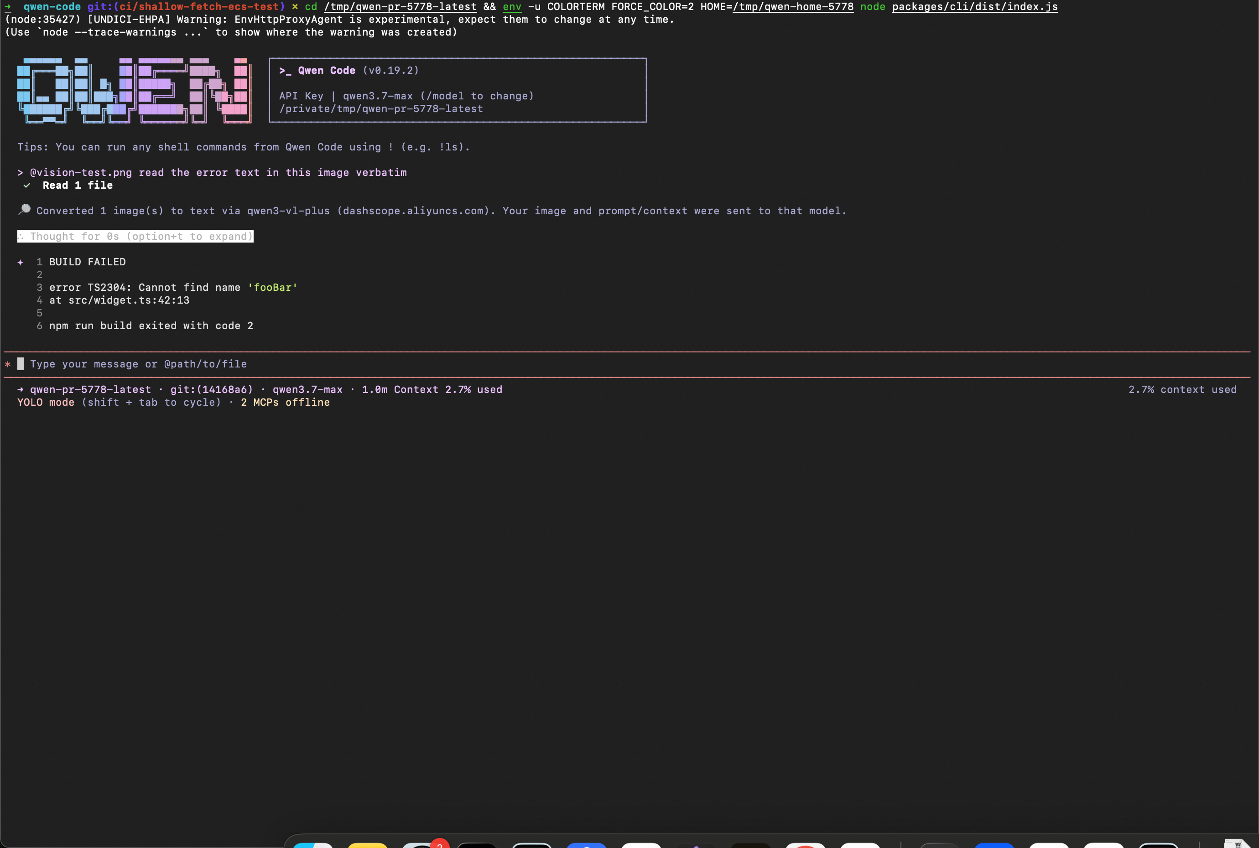This screenshot has width=1259, height=848.
Task: Focus the 'Type your message' input field
Action: [x=628, y=364]
